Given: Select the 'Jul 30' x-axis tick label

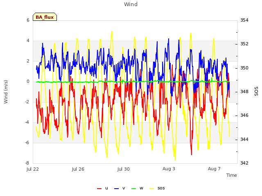Looking at the screenshot, I should (x=124, y=169).
